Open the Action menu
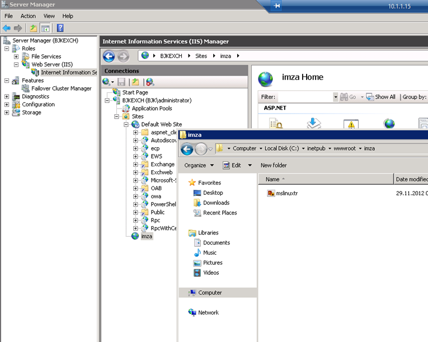This screenshot has height=342, width=428. (28, 16)
